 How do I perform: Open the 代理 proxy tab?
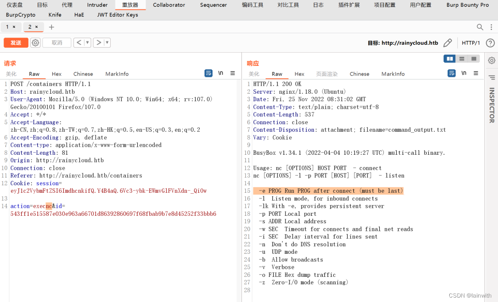click(67, 5)
